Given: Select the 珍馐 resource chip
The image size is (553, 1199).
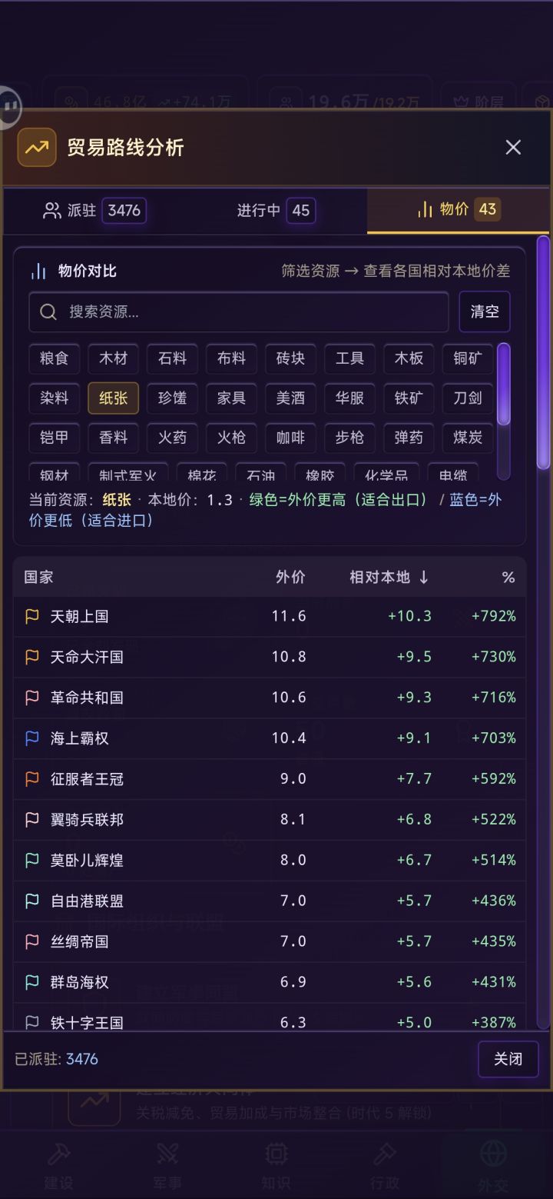Looking at the screenshot, I should (173, 398).
